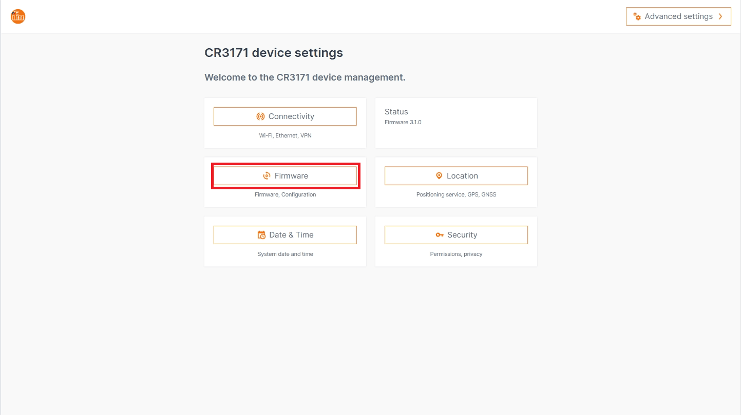Click the "CR3171 device settings" heading

(x=274, y=53)
